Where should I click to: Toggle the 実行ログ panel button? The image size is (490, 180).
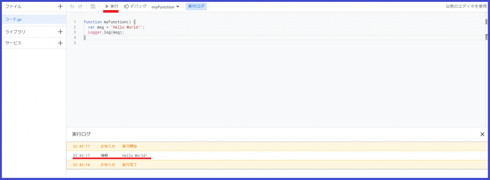196,6
